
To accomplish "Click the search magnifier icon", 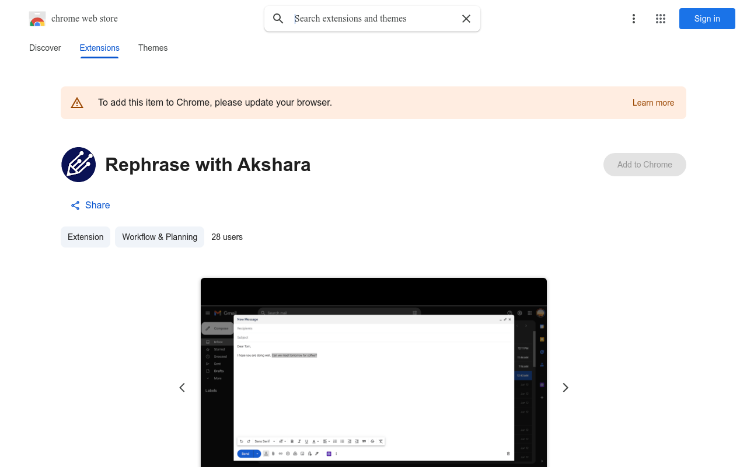I will [278, 19].
